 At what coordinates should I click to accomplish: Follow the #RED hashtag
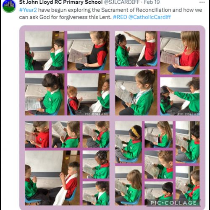pos(120,17)
